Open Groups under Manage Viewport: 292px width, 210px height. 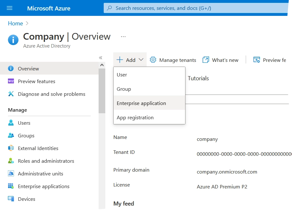(x=49, y=135)
